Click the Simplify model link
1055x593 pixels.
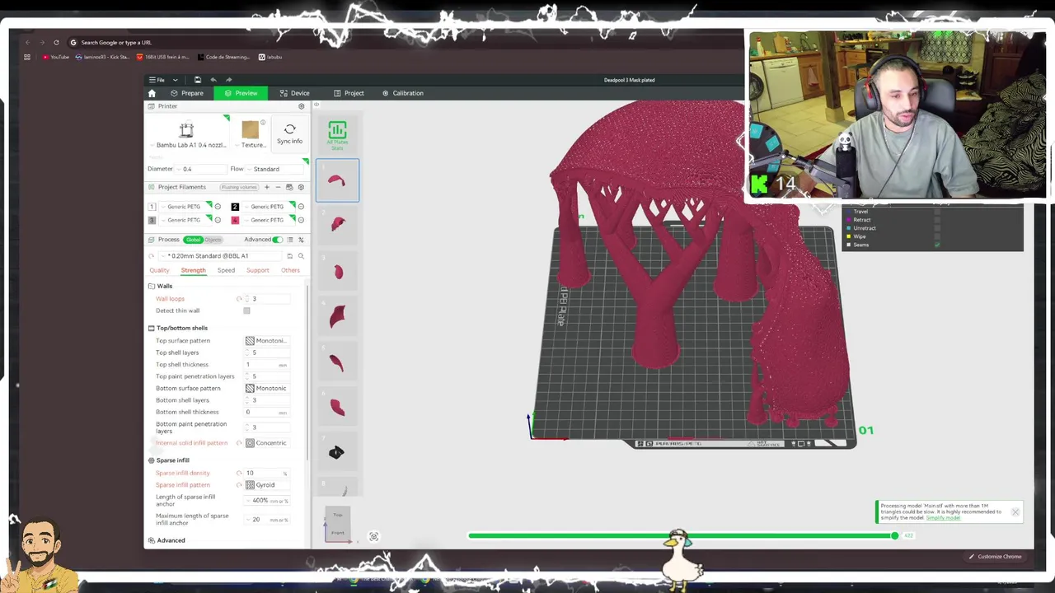pos(943,518)
